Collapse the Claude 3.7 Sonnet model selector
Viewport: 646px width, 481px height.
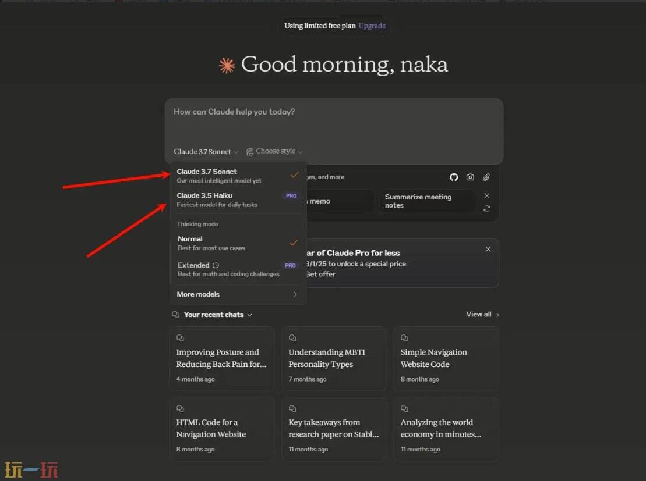[x=206, y=152]
